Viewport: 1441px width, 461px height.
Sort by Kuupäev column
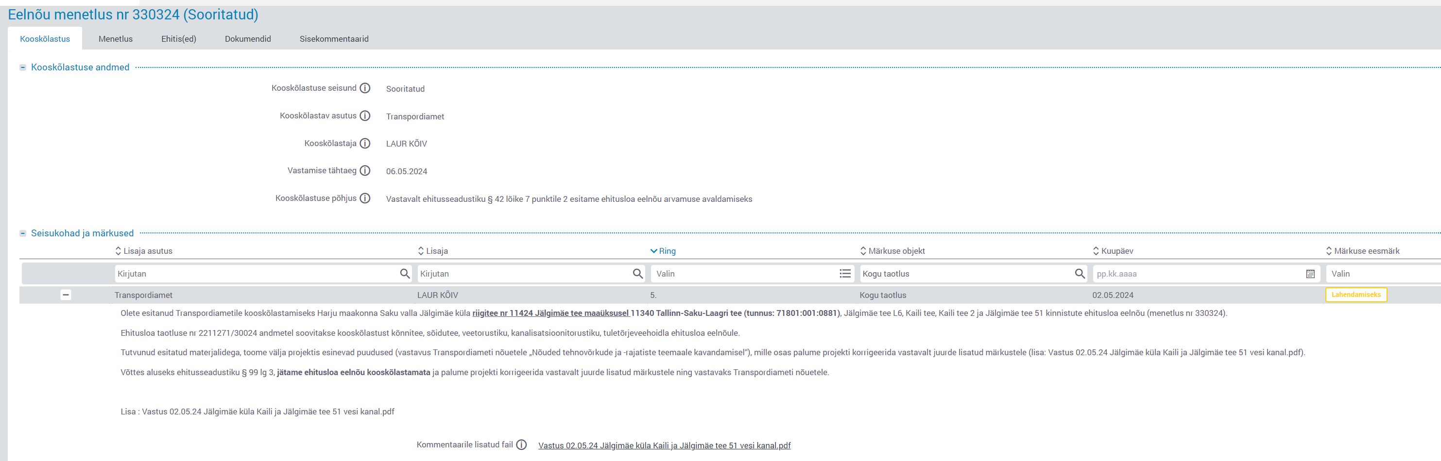[x=1113, y=251]
